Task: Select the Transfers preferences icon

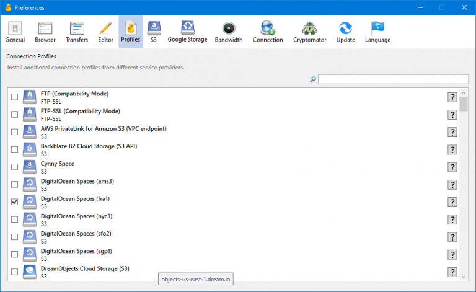Action: click(77, 32)
